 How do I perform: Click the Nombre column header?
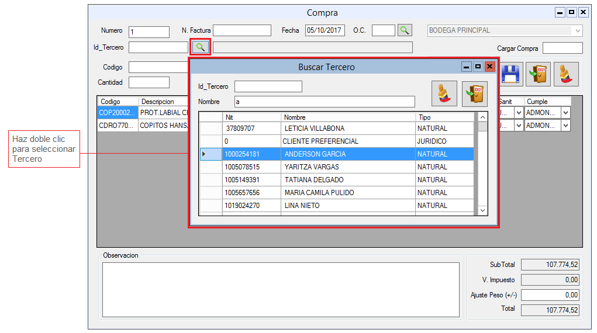(x=347, y=117)
